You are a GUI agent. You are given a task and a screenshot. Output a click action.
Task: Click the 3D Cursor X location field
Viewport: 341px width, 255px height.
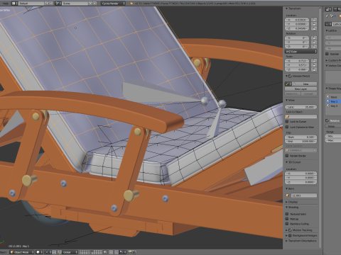point(301,174)
